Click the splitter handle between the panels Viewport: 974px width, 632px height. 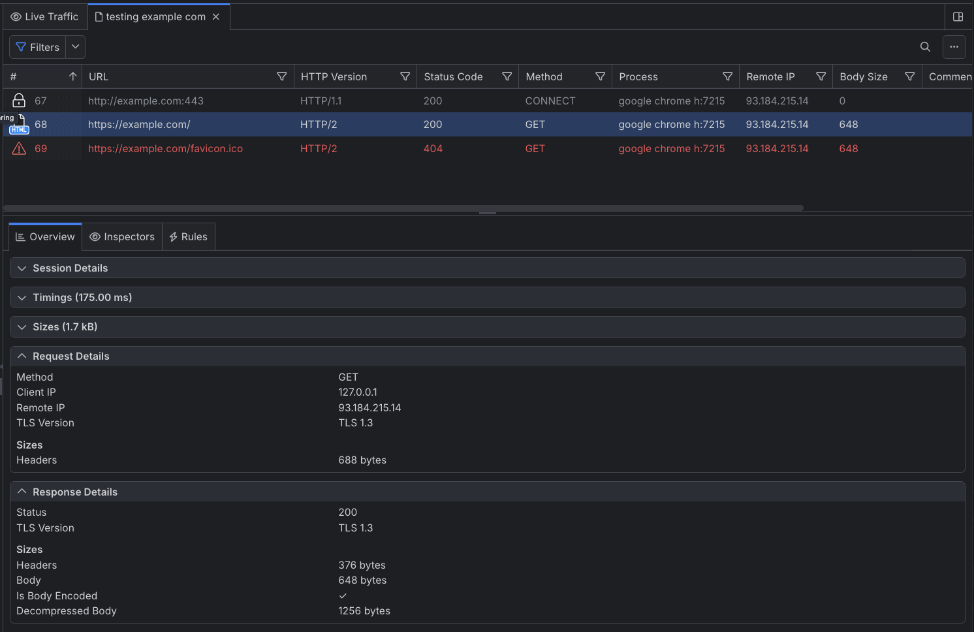tap(488, 213)
